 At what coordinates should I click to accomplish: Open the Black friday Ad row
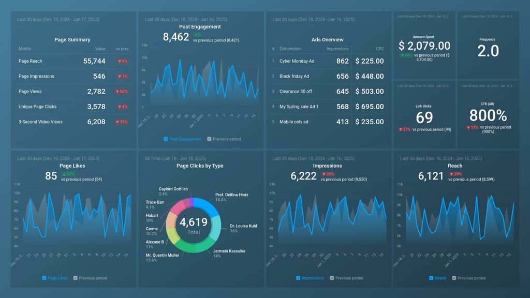(x=328, y=77)
